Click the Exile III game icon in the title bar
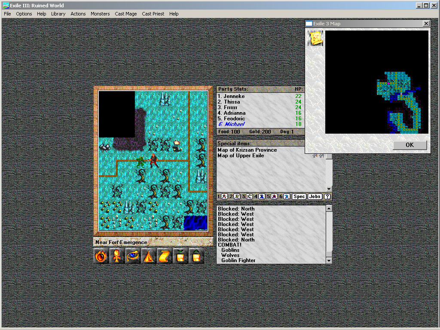 tap(6, 5)
